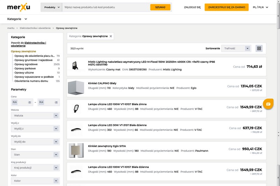This screenshot has height=186, width=280.
Task: Focus the product search input field
Action: pos(106,7)
